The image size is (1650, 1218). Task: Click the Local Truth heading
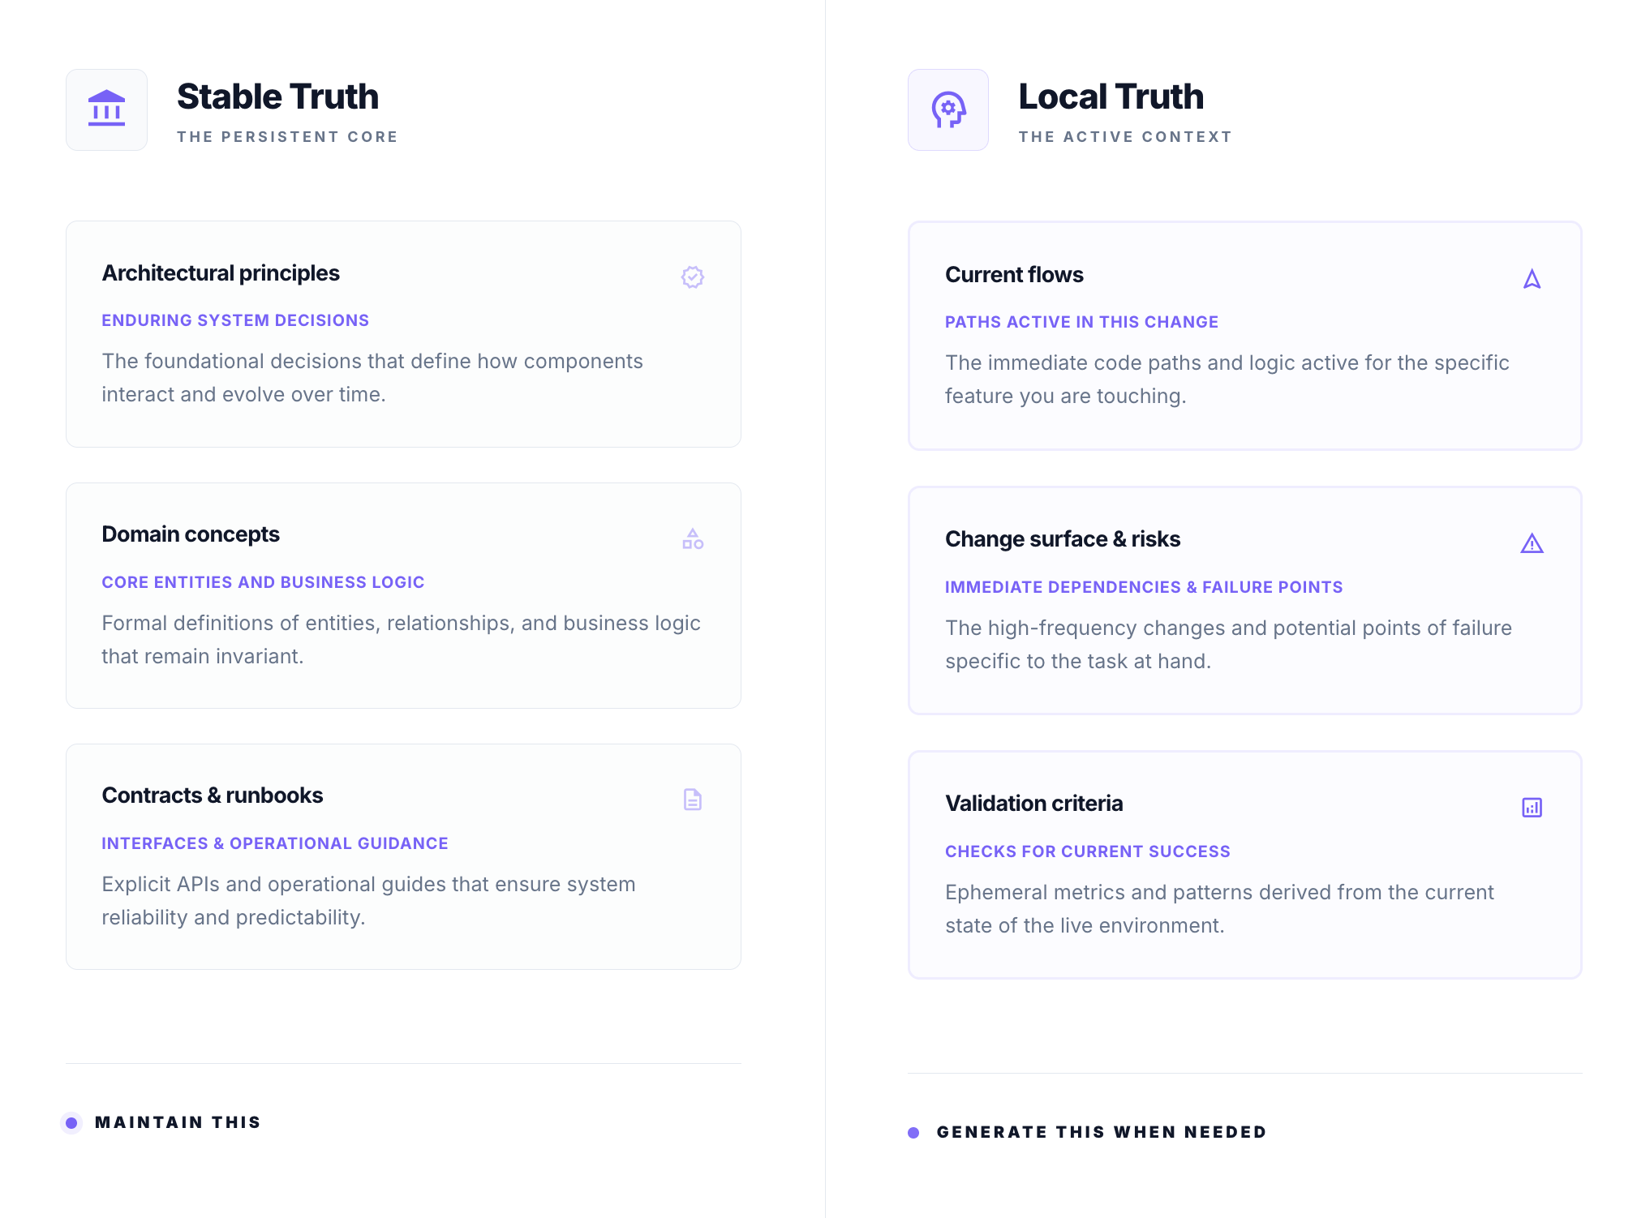1111,96
